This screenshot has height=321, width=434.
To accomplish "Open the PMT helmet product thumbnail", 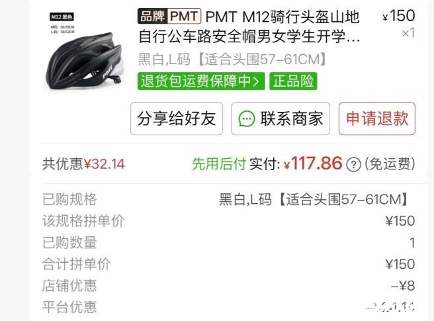I will tap(84, 51).
